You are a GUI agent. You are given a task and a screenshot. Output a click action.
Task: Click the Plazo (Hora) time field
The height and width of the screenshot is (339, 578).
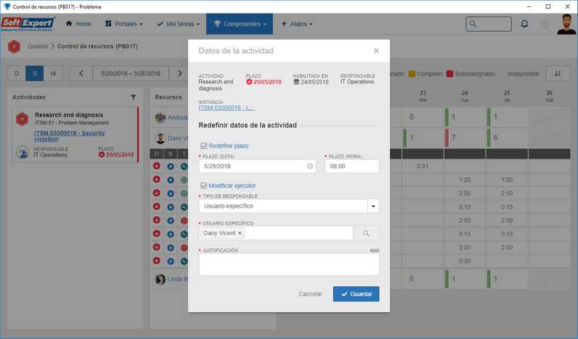[352, 167]
